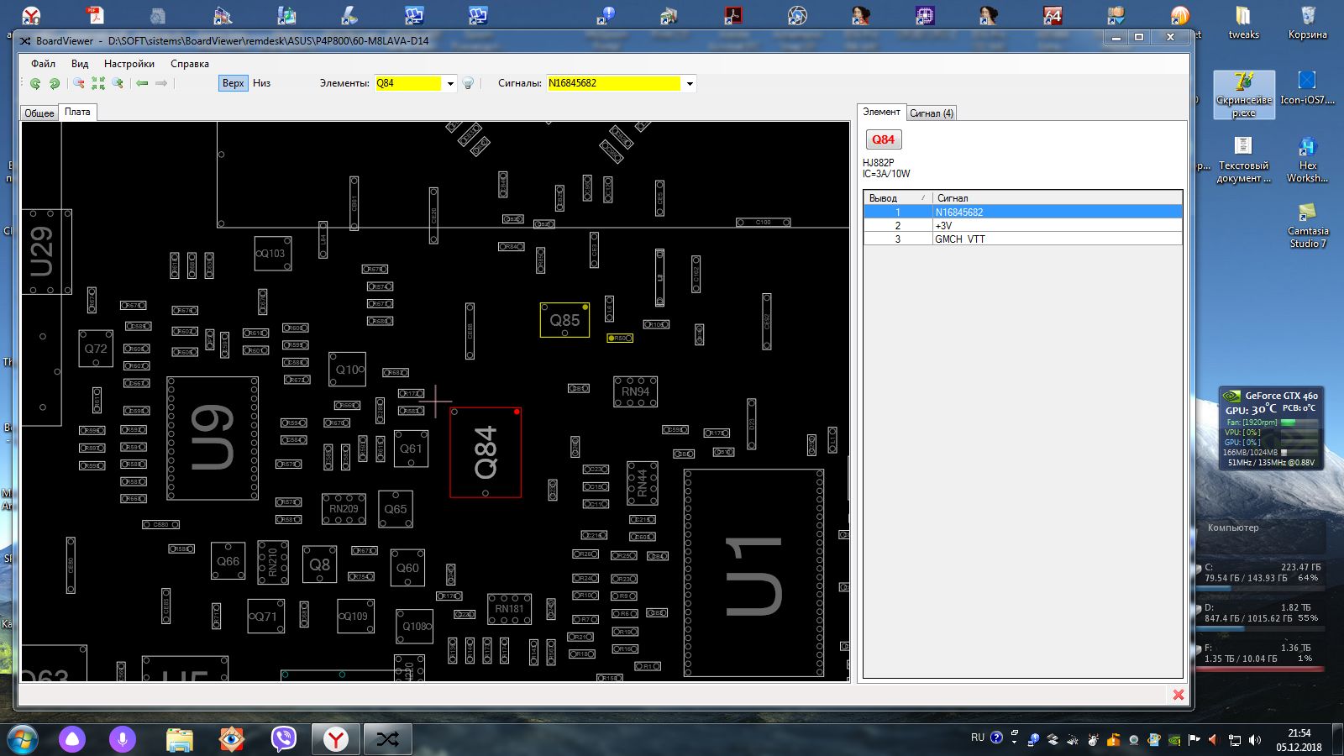The width and height of the screenshot is (1344, 756).
Task: Open the Настройки menu
Action: point(129,64)
